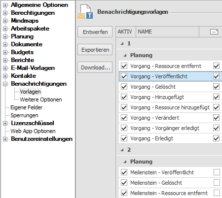Toggle mail checkbox for Vorgang - Ressource entfernt

point(217,66)
